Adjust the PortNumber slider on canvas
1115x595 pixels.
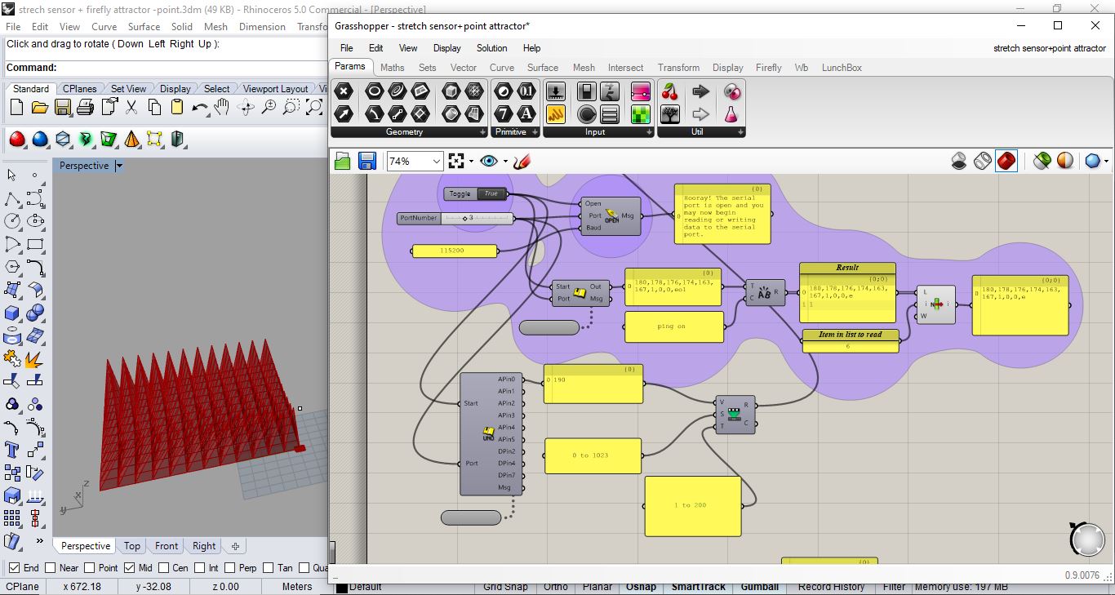pyautogui.click(x=466, y=218)
